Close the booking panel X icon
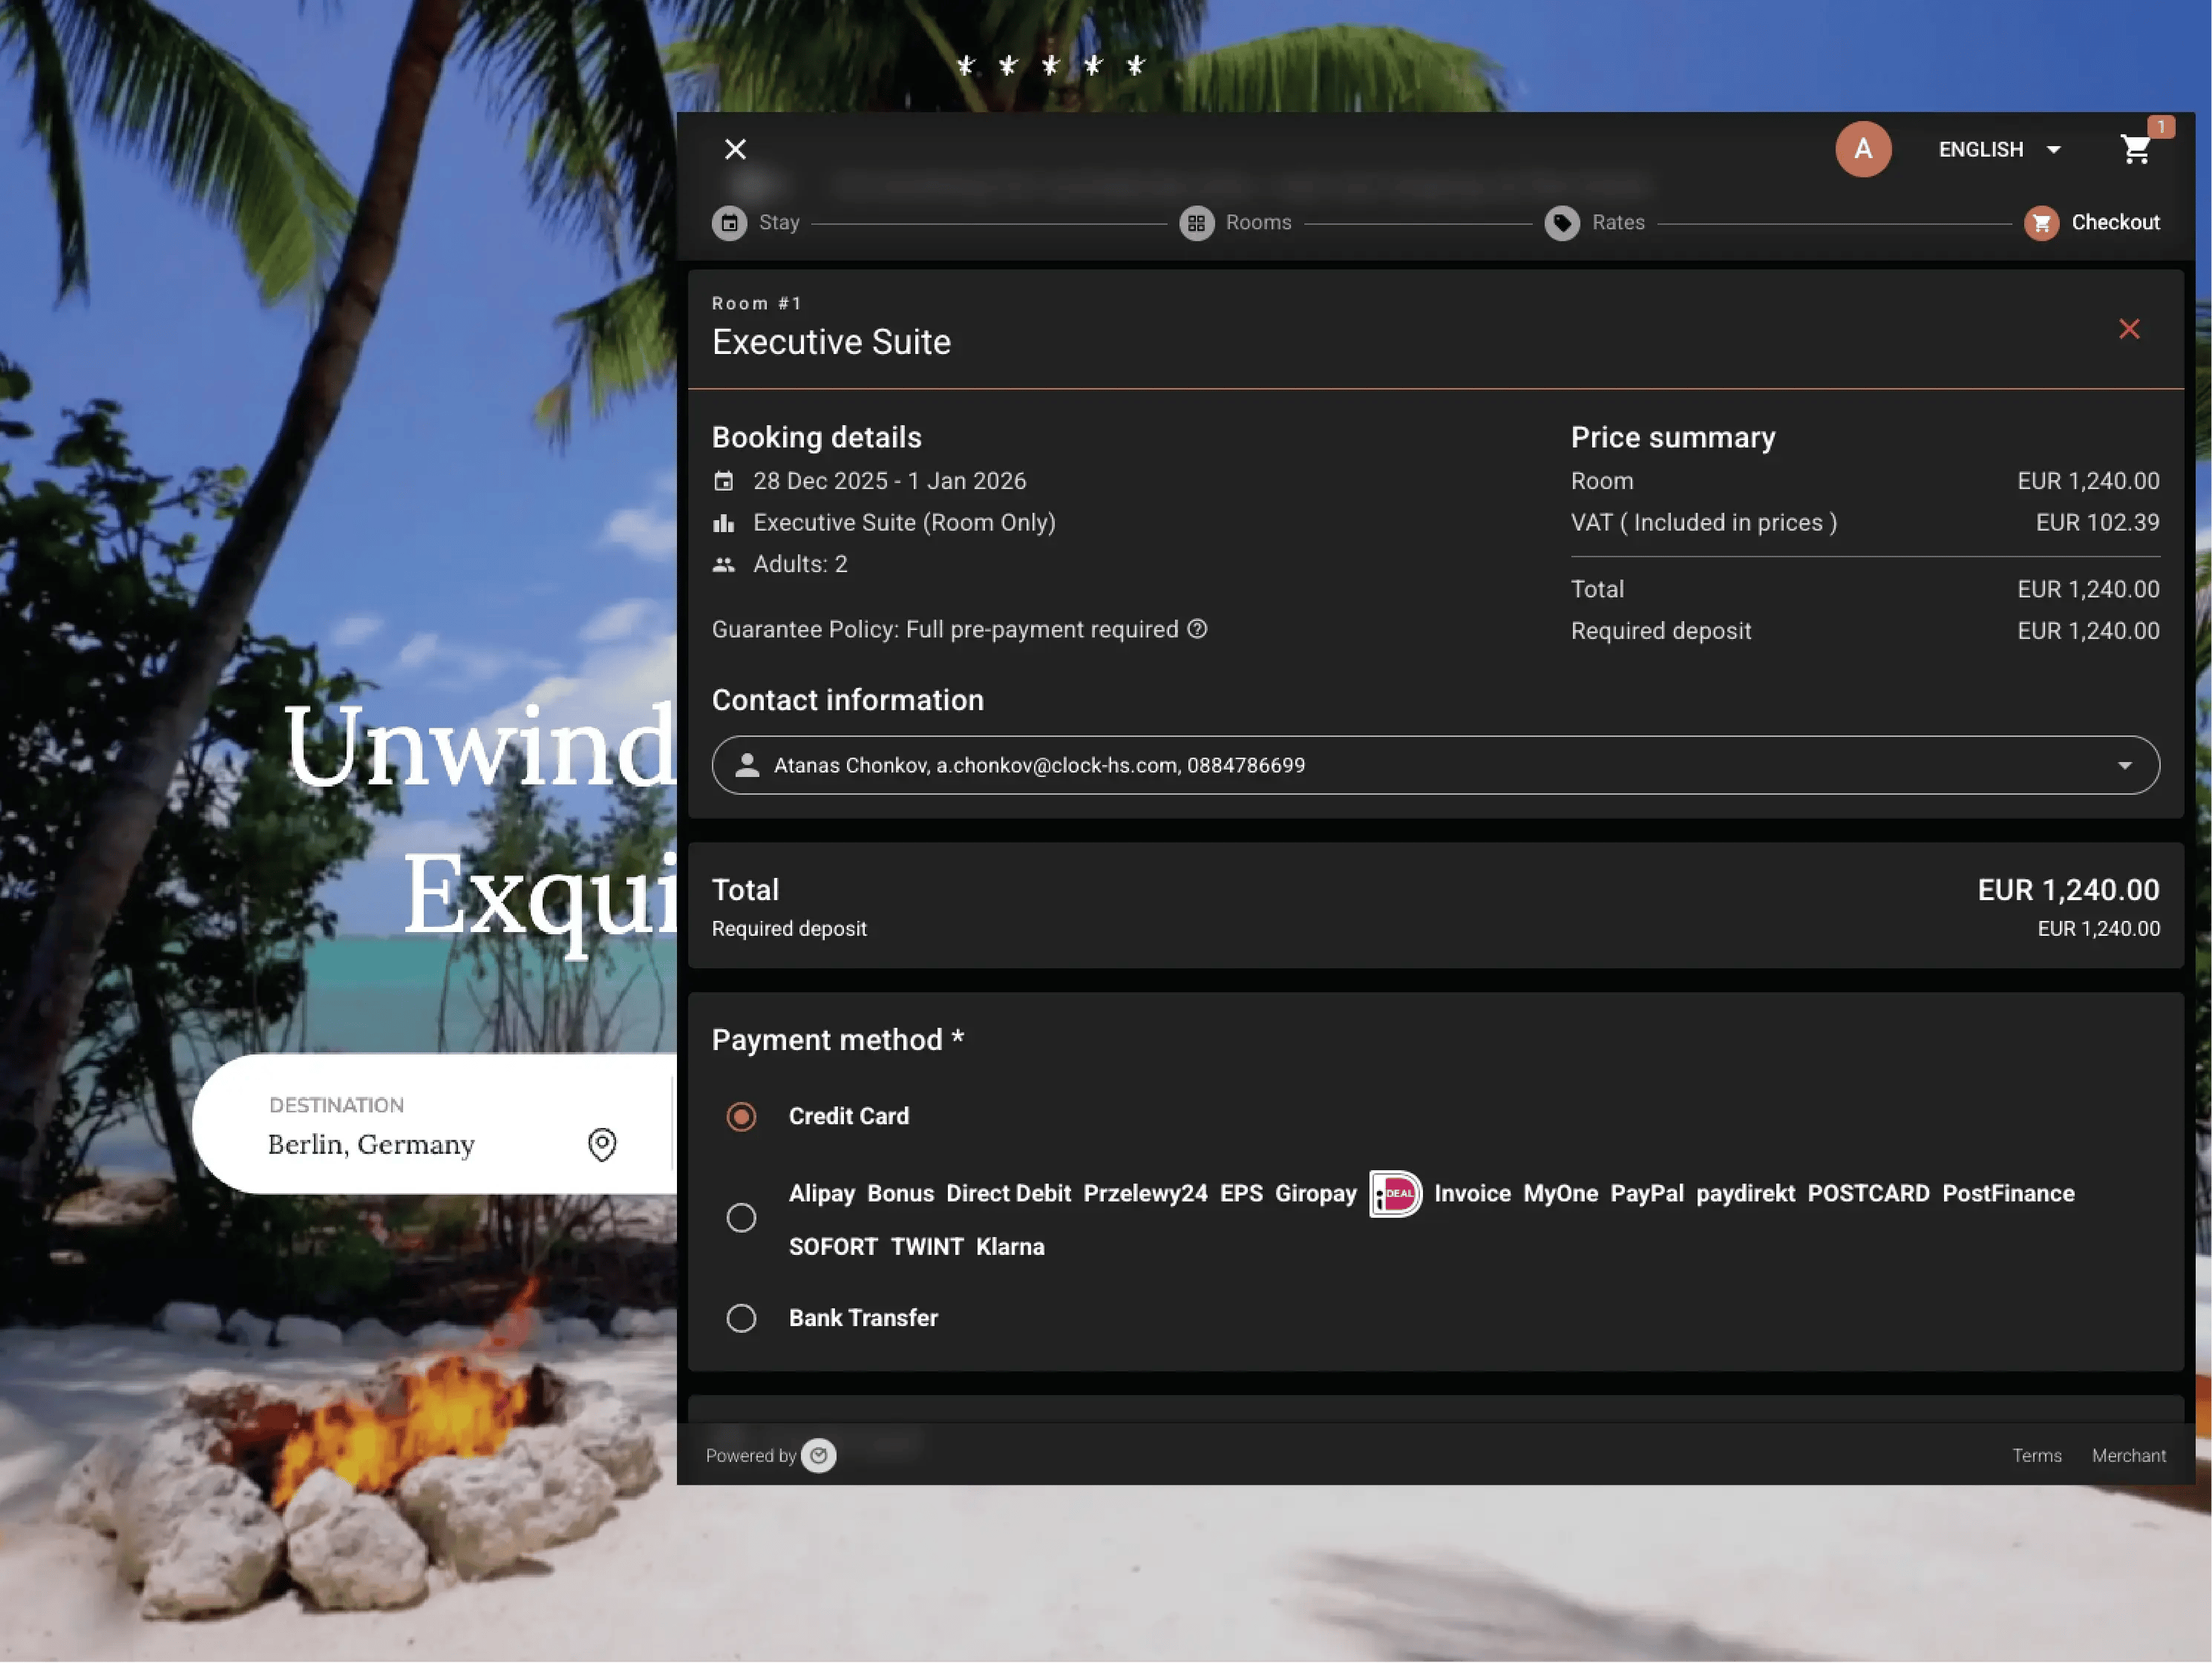Viewport: 2212px width, 1663px height. (735, 150)
